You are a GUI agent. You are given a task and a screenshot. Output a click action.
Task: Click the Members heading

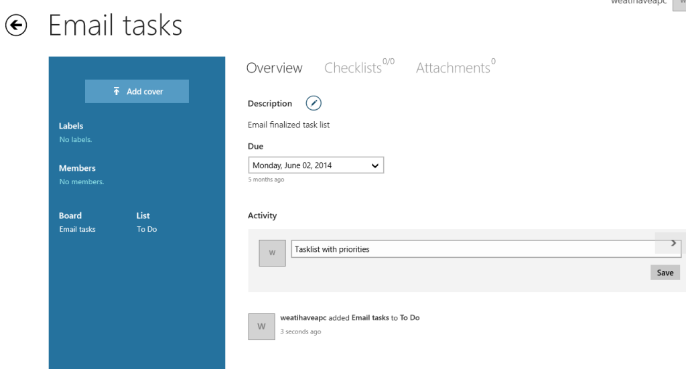(x=77, y=168)
